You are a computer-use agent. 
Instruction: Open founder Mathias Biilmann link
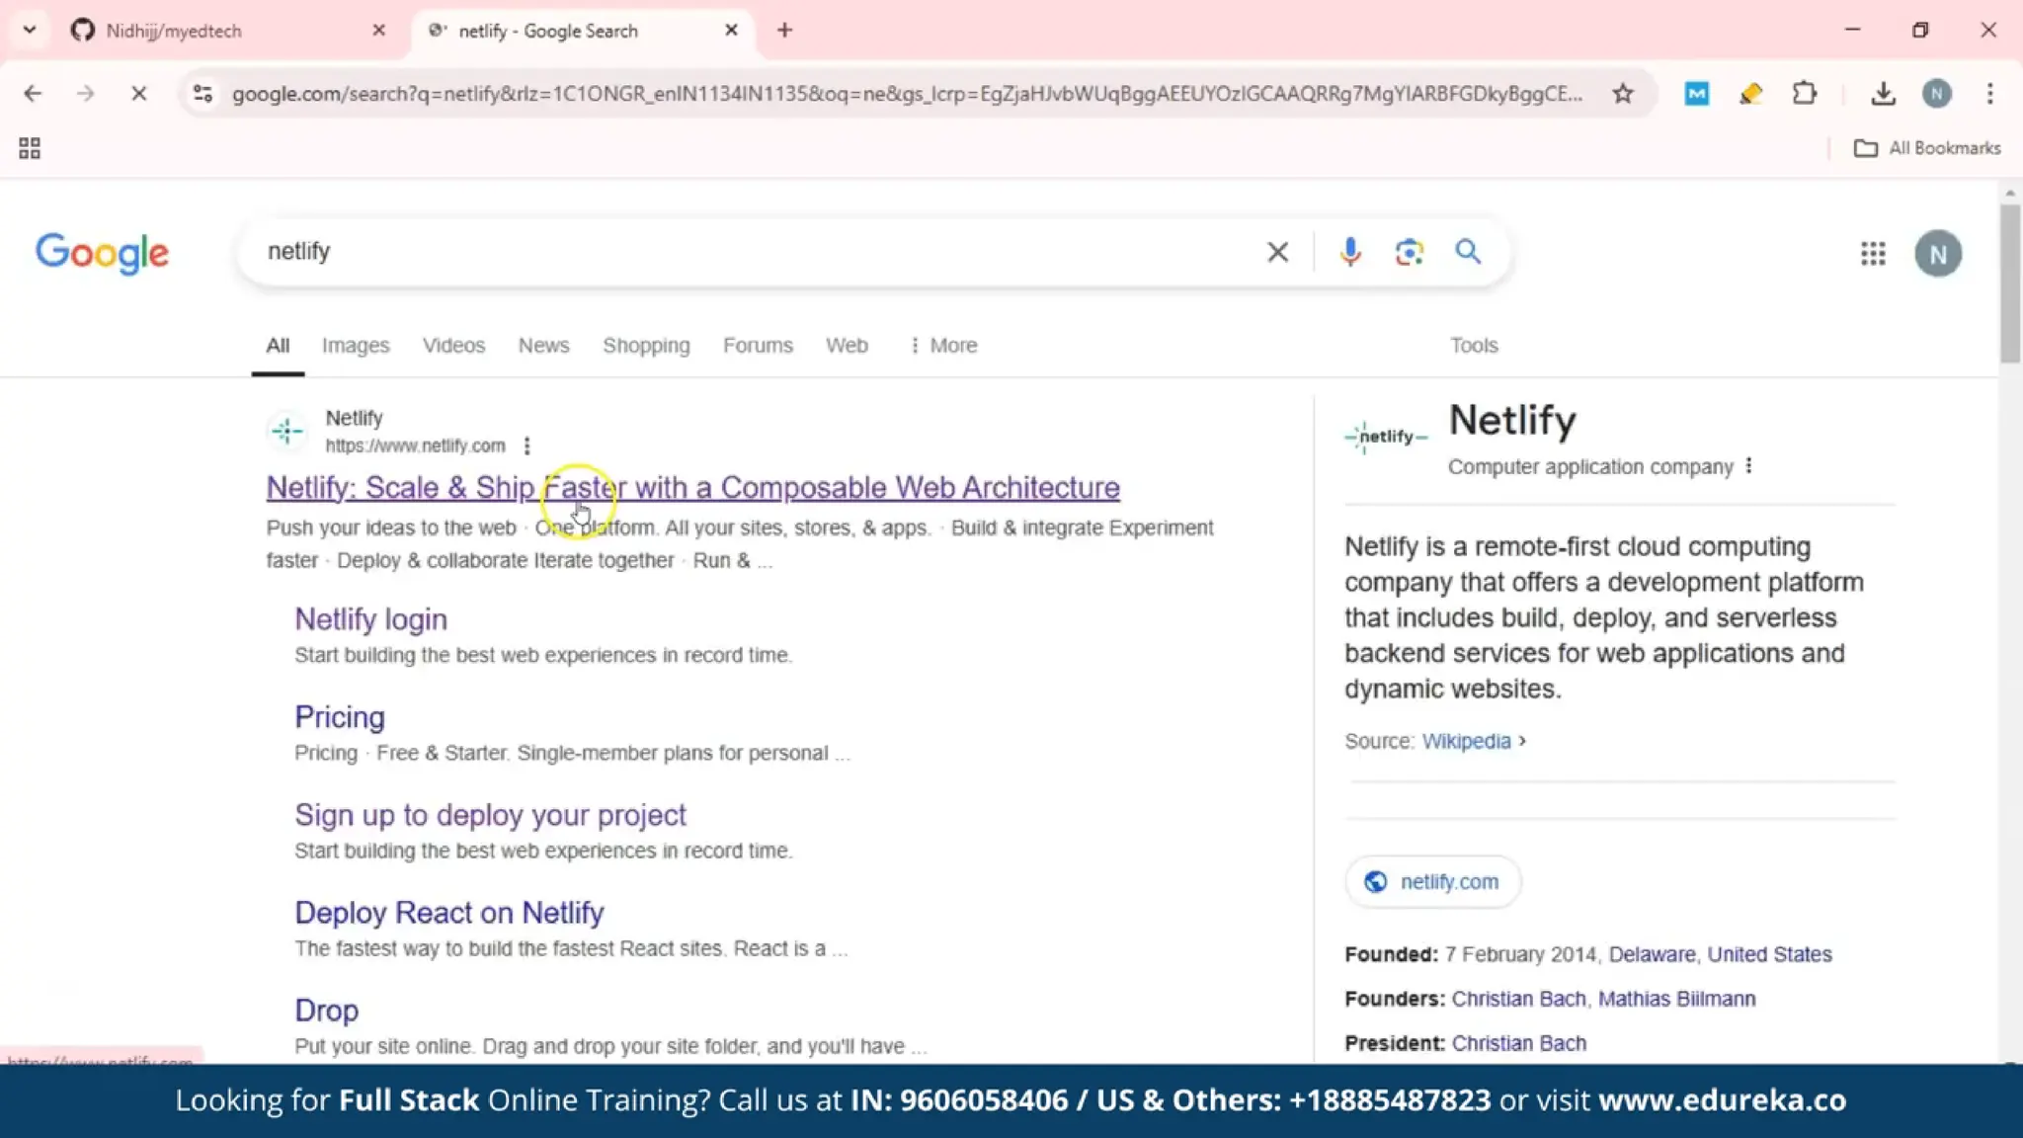(1676, 999)
